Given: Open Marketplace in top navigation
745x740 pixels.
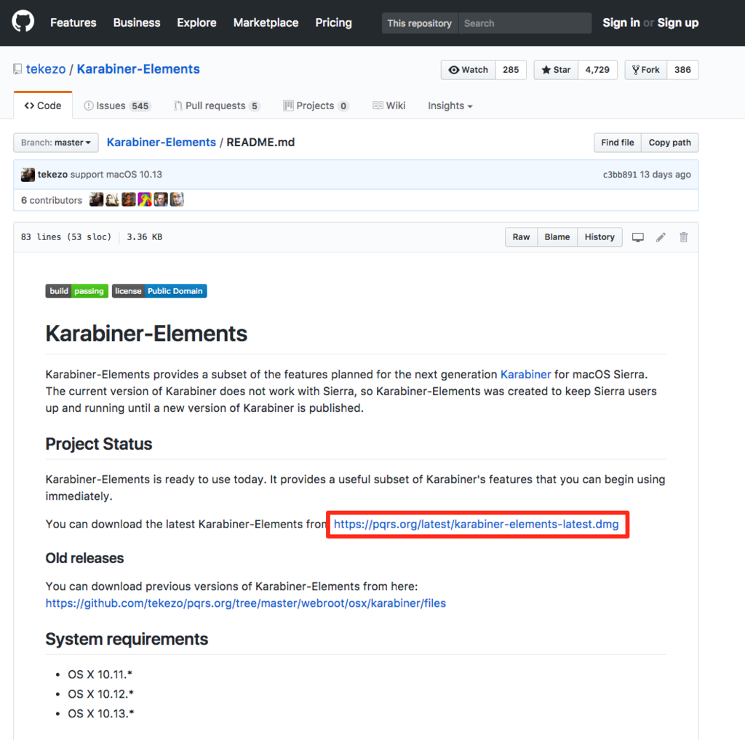Looking at the screenshot, I should pos(266,23).
